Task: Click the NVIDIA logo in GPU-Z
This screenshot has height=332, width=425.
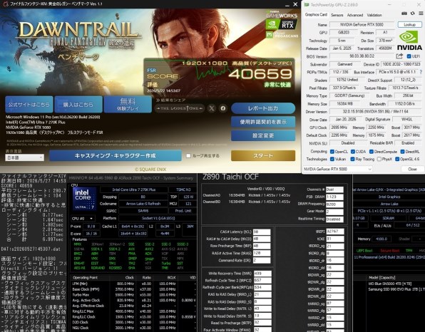Action: 409,41
